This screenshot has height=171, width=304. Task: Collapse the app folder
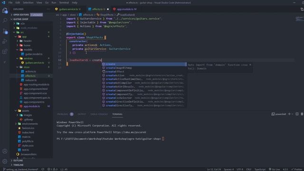pos(24,37)
